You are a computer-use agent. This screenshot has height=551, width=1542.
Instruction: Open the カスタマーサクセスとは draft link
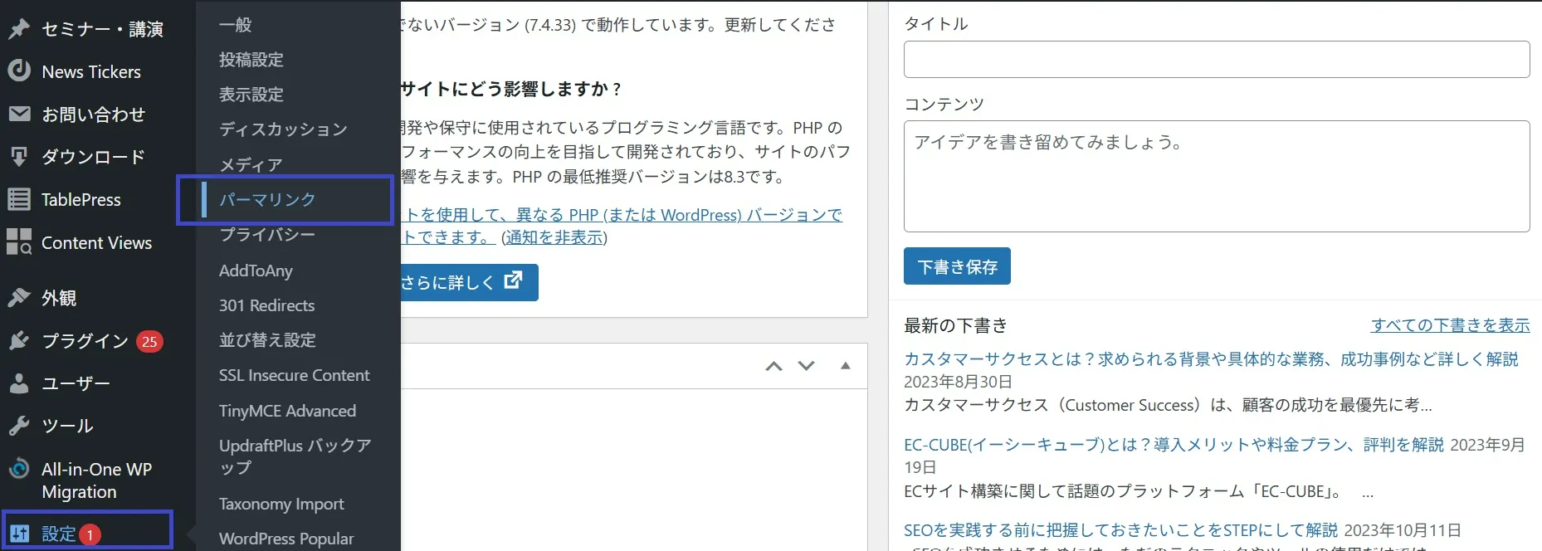pos(1211,358)
